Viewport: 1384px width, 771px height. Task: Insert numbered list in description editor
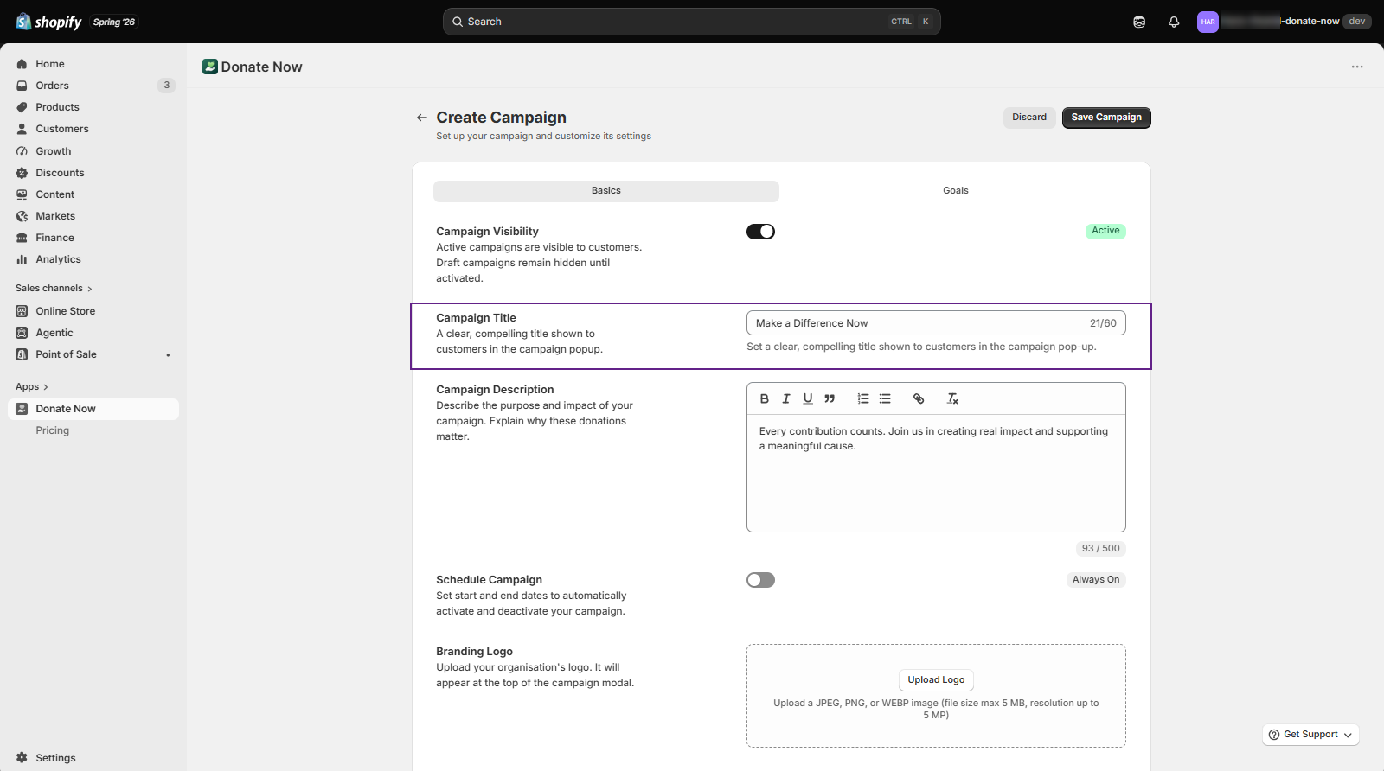(863, 398)
